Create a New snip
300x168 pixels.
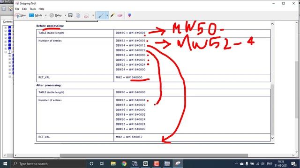21,15
